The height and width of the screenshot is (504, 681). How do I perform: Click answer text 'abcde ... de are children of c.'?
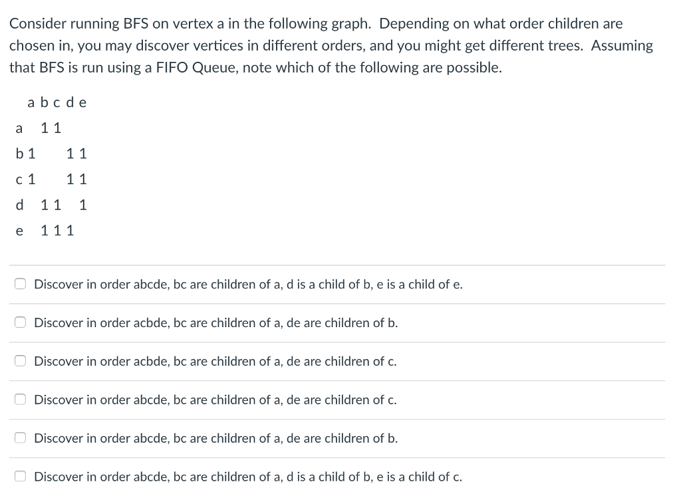coord(215,400)
